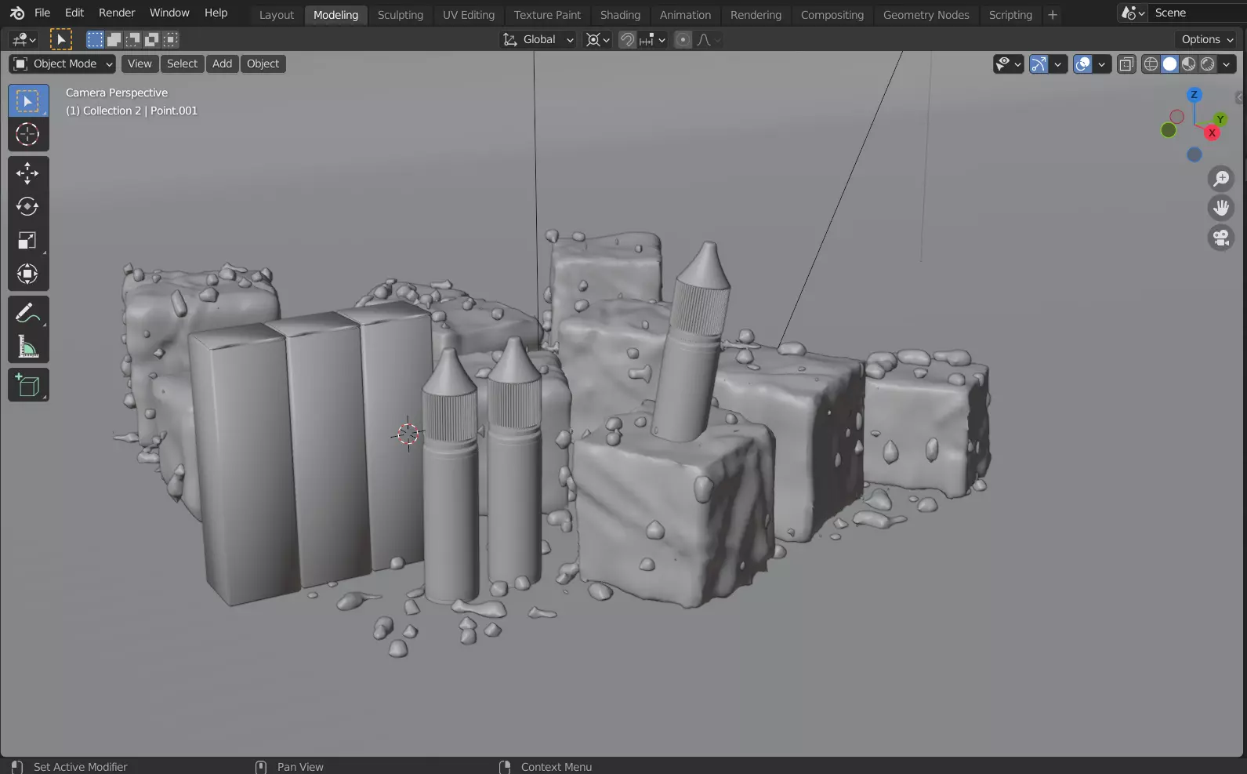This screenshot has width=1247, height=774.
Task: Activate the Rotate tool
Action: click(x=27, y=207)
